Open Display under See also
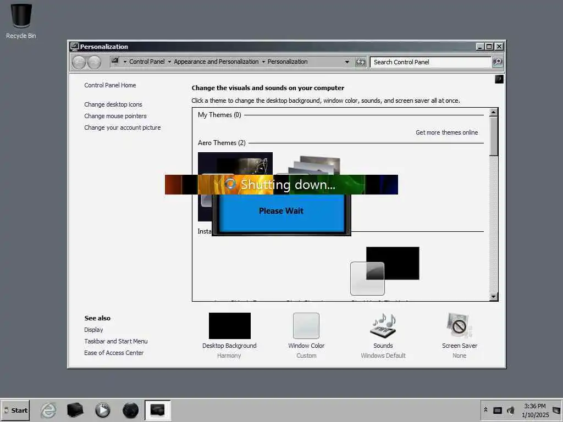This screenshot has height=422, width=563. (x=93, y=330)
